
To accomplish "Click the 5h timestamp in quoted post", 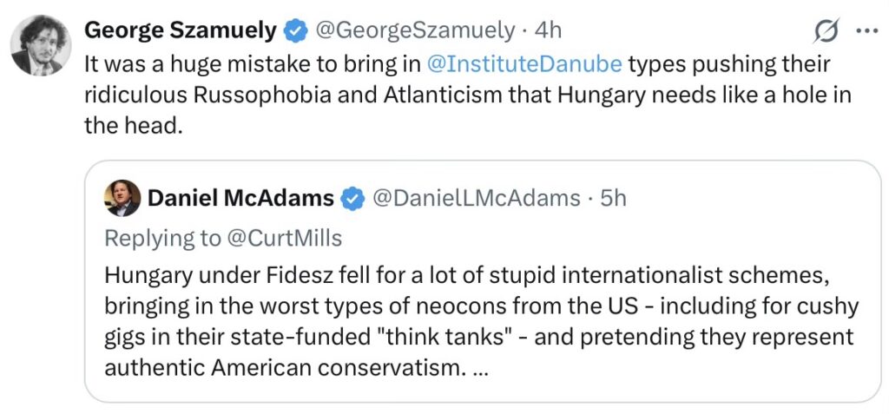I will click(613, 199).
